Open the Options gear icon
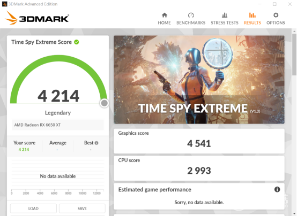 276,15
